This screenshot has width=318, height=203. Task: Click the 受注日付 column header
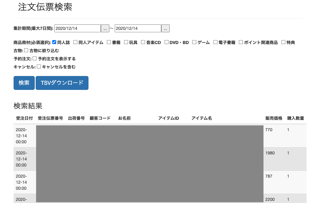24,118
